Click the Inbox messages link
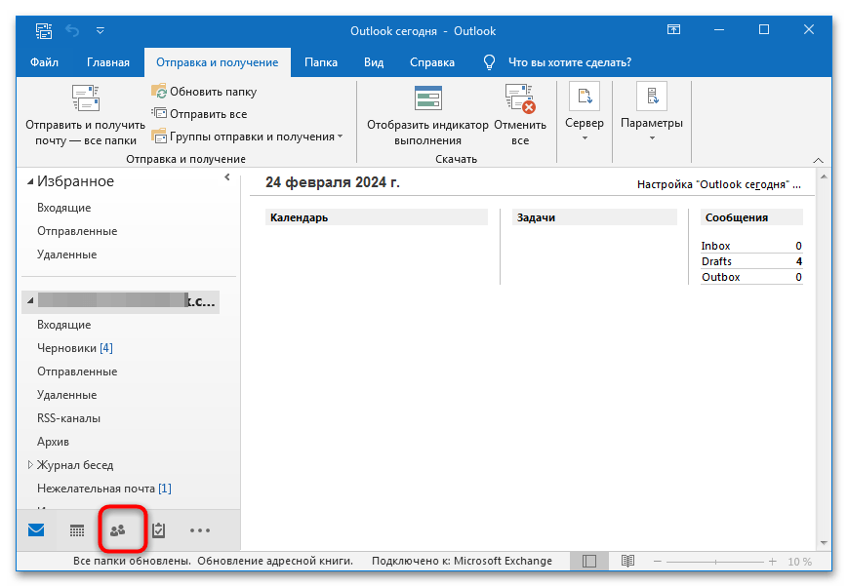 click(x=715, y=246)
